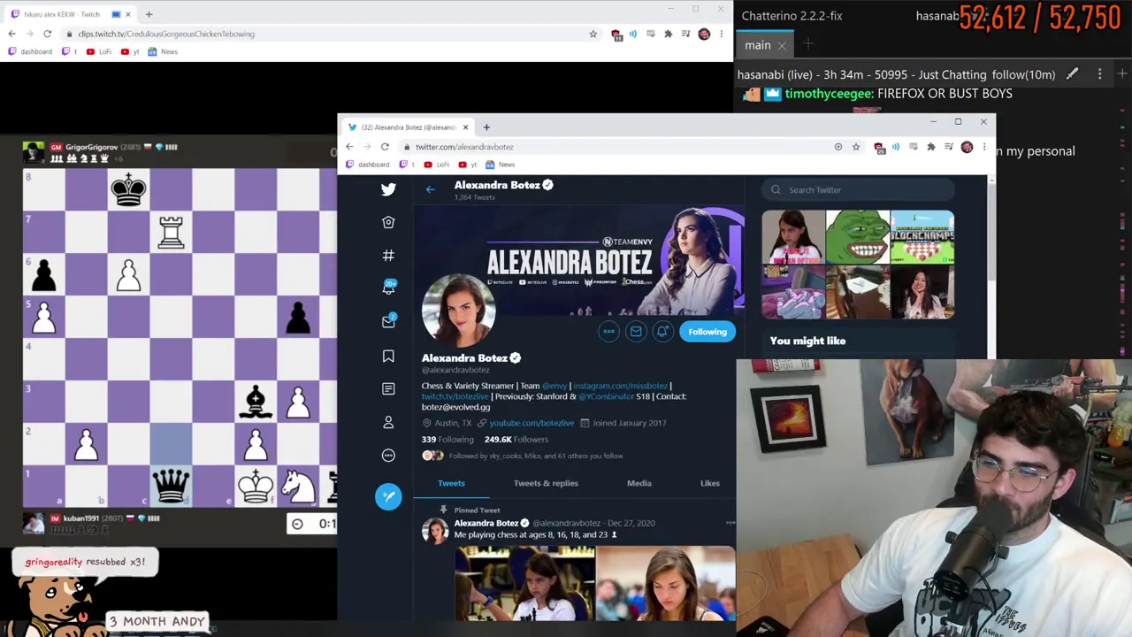Add new Chatterino tab with plus
This screenshot has height=637, width=1132.
[808, 45]
